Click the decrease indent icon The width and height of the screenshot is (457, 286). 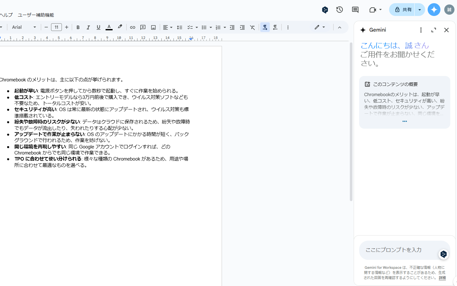tap(232, 27)
